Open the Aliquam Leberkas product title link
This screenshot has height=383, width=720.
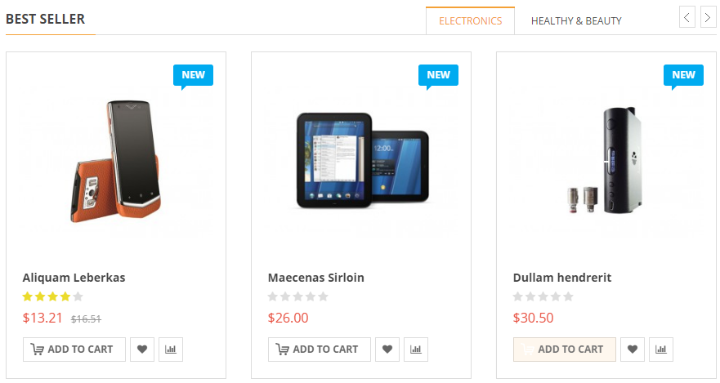click(74, 278)
